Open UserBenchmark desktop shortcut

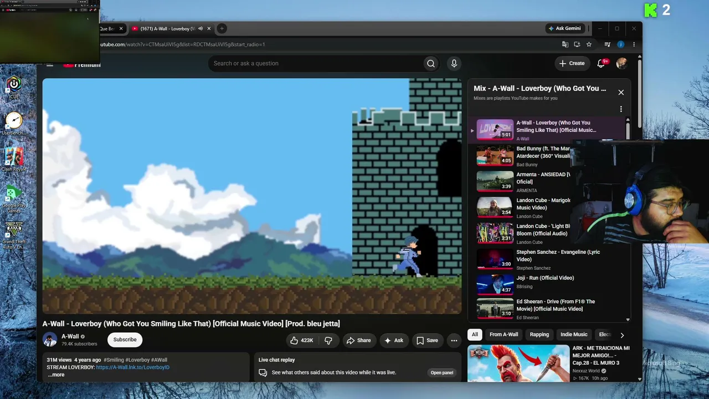(14, 124)
